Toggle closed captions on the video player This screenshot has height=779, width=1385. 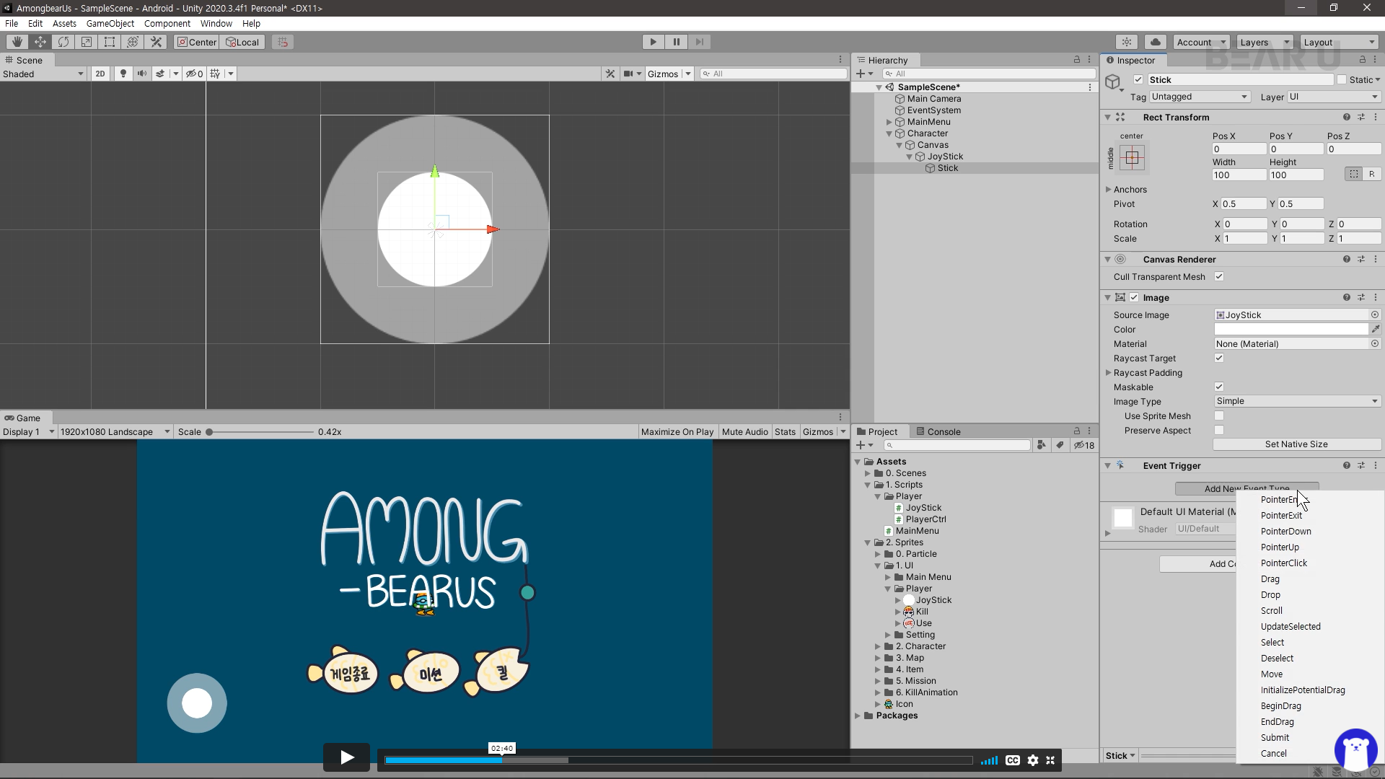coord(1013,760)
